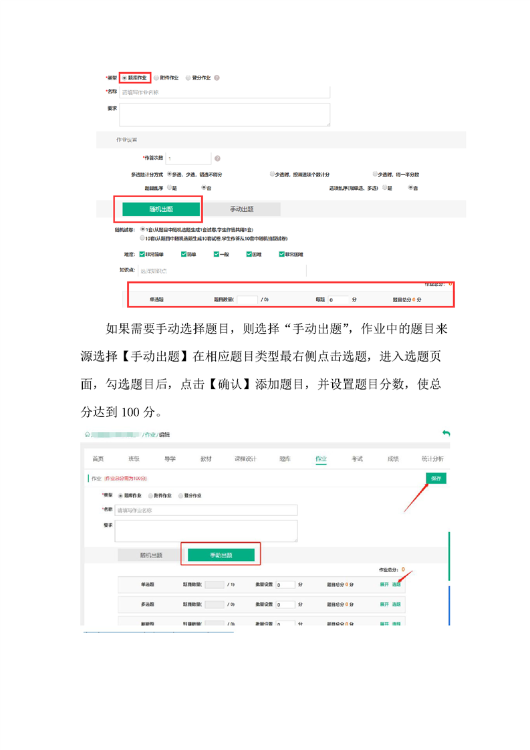Viewport: 530px width, 750px height.
Task: Click the green 保存 button
Action: tap(436, 479)
